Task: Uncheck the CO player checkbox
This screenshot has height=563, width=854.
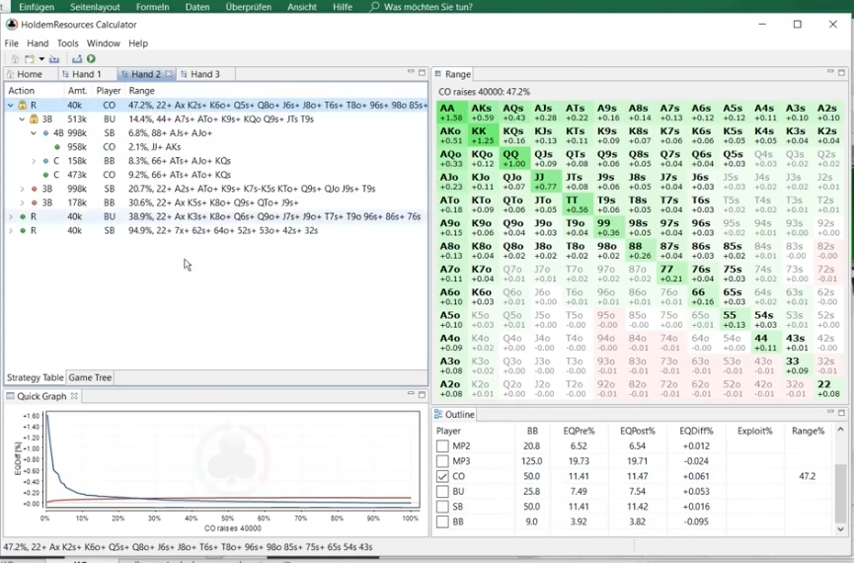Action: [442, 476]
